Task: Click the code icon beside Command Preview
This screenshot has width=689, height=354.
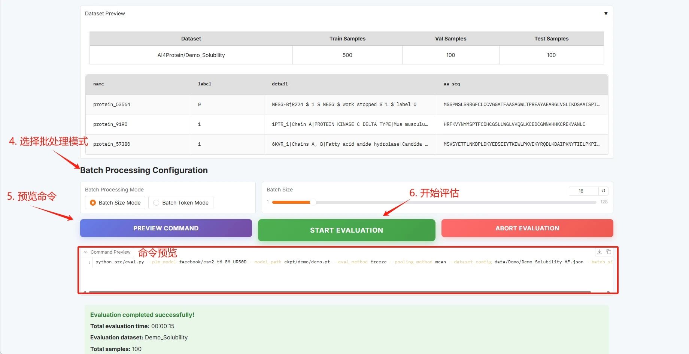Action: [x=86, y=252]
